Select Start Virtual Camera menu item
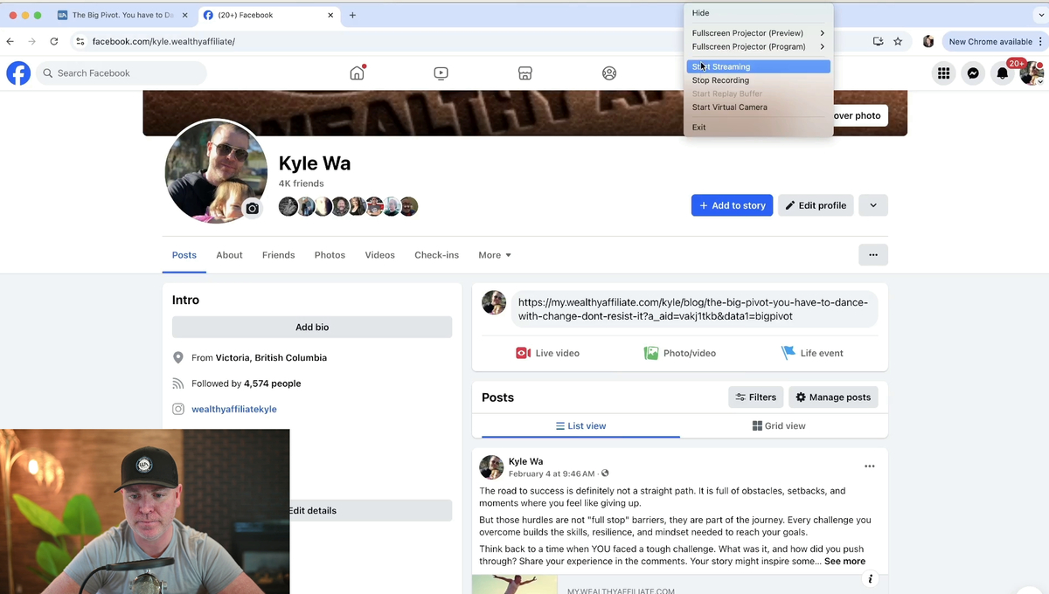1049x594 pixels. 759,107
